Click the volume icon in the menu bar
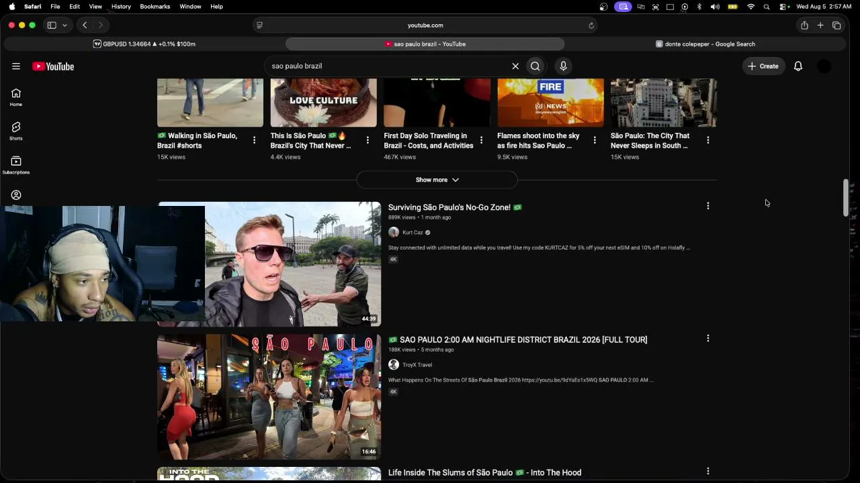The width and height of the screenshot is (860, 483). 715,7
